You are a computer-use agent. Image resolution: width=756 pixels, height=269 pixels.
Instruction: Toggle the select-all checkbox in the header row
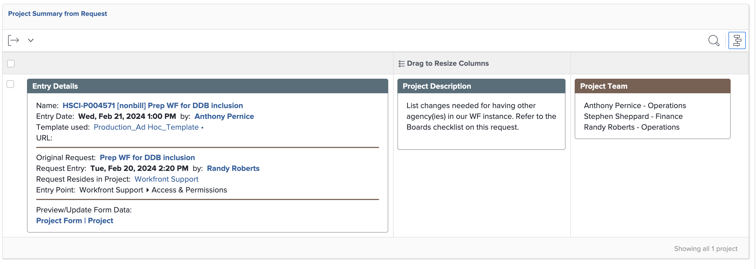(x=11, y=63)
